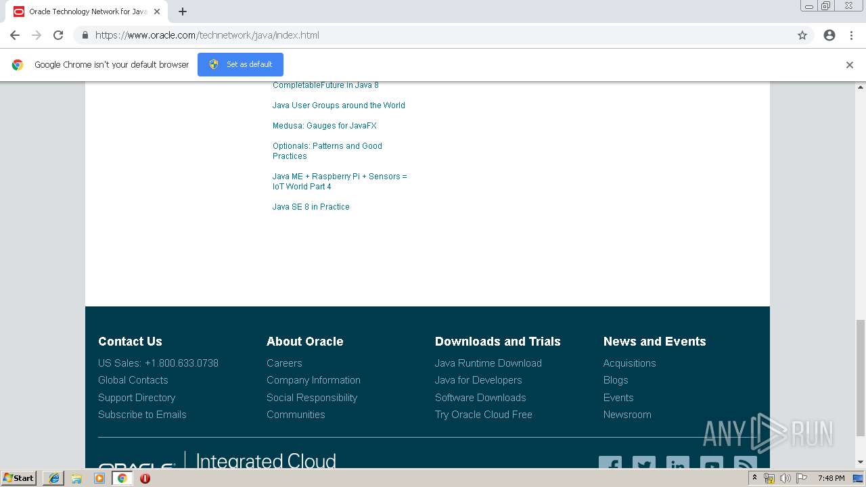Click the red shield taskbar icon
The width and height of the screenshot is (866, 487).
[145, 478]
